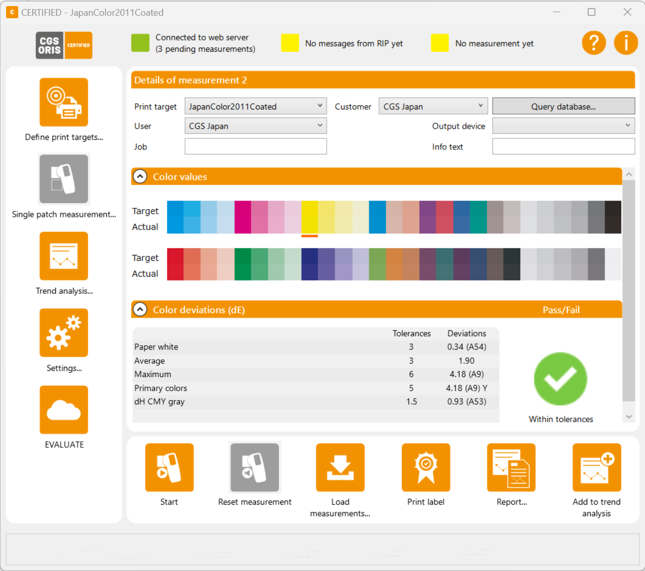Open the Print target dropdown
This screenshot has width=645, height=571.
pyautogui.click(x=256, y=106)
